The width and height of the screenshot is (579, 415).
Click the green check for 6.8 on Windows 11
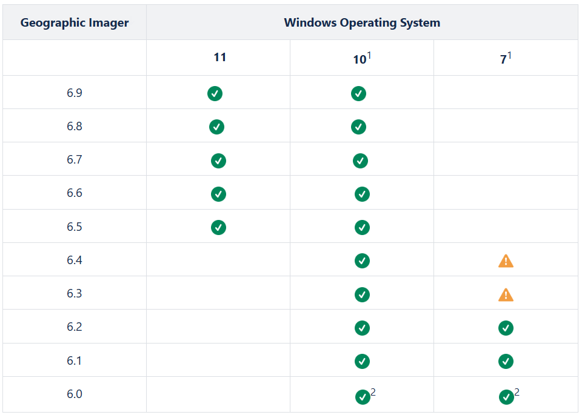[x=217, y=127]
